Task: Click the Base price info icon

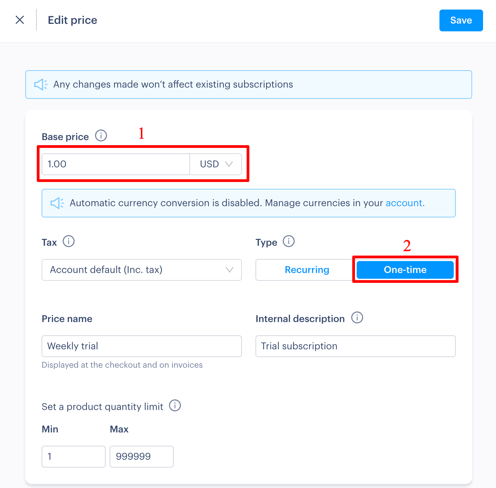Action: [101, 136]
